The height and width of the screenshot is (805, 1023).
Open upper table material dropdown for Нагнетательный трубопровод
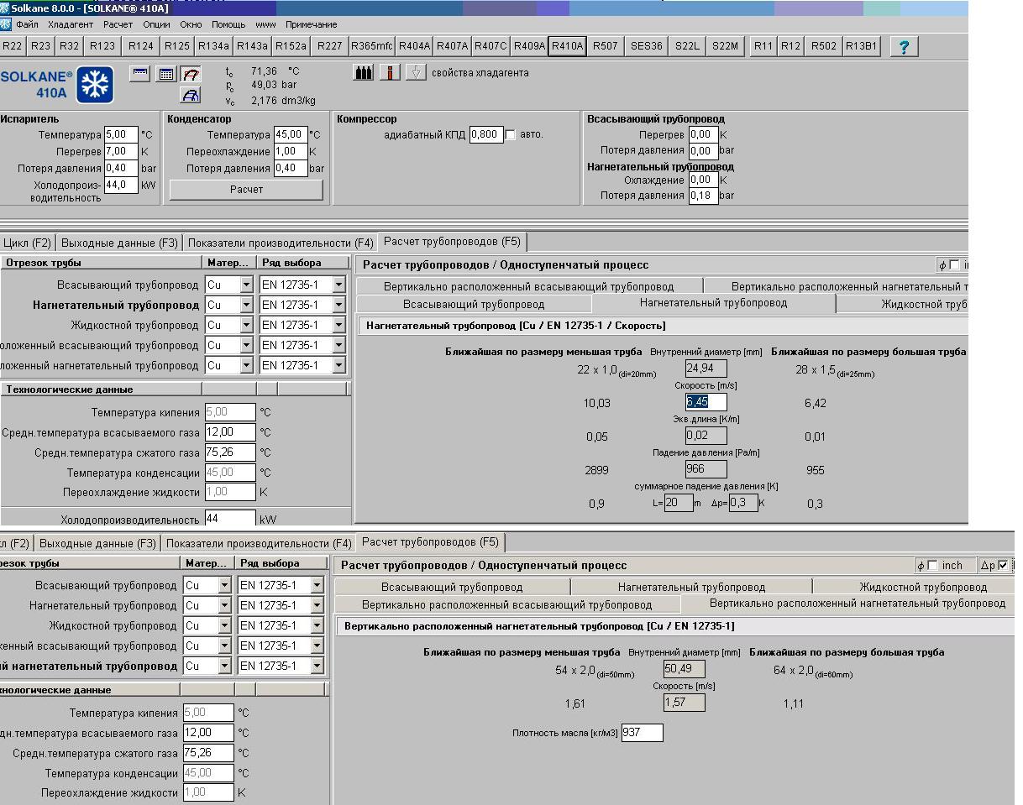(246, 306)
